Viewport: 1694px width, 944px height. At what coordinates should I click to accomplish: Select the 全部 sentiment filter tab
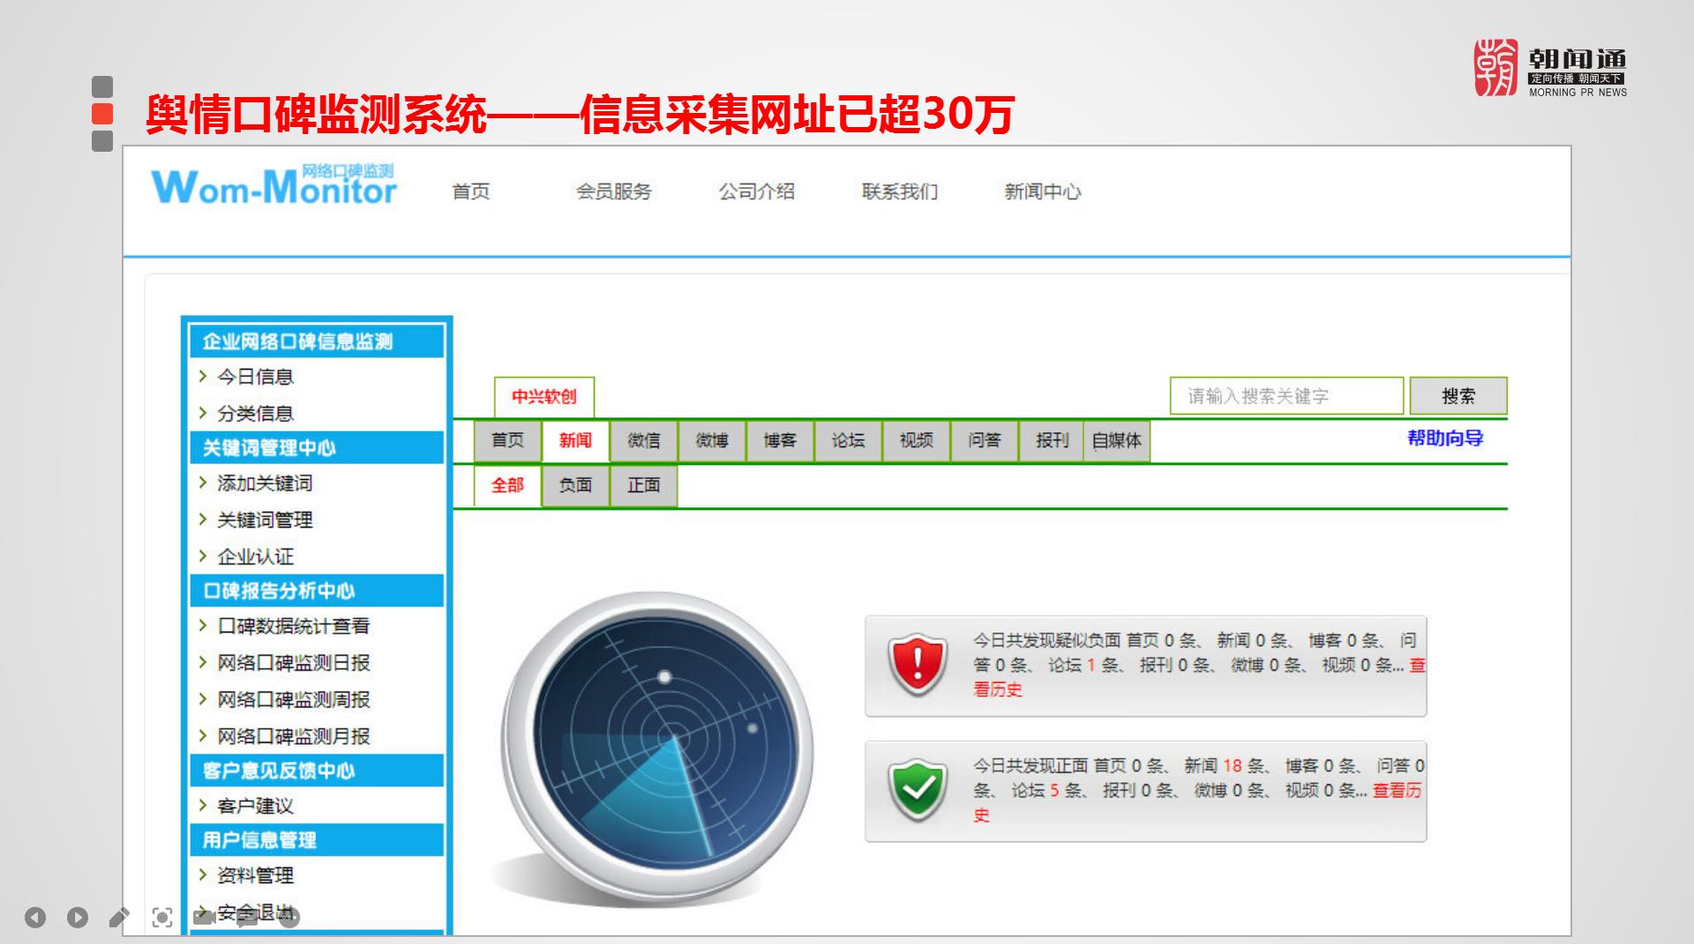(x=507, y=485)
